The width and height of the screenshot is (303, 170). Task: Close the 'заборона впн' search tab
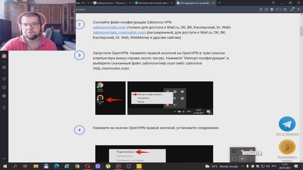130,3
